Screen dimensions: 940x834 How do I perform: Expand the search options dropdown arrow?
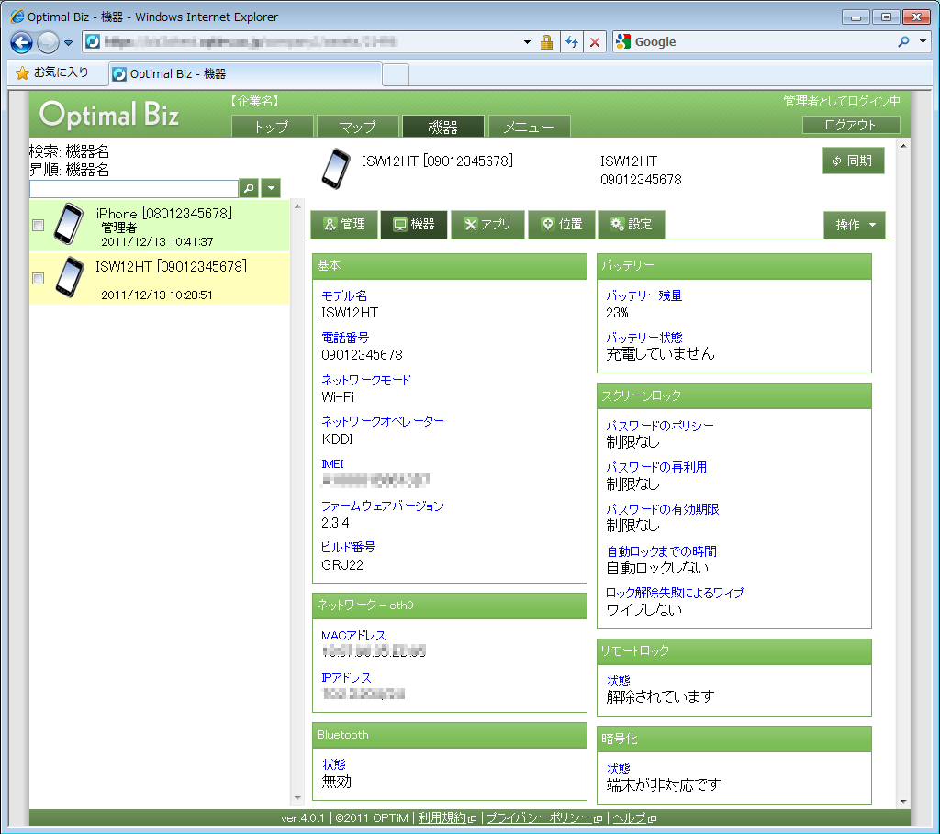(x=271, y=188)
